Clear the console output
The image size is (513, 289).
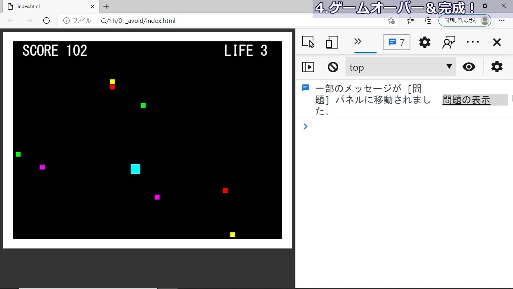point(333,67)
